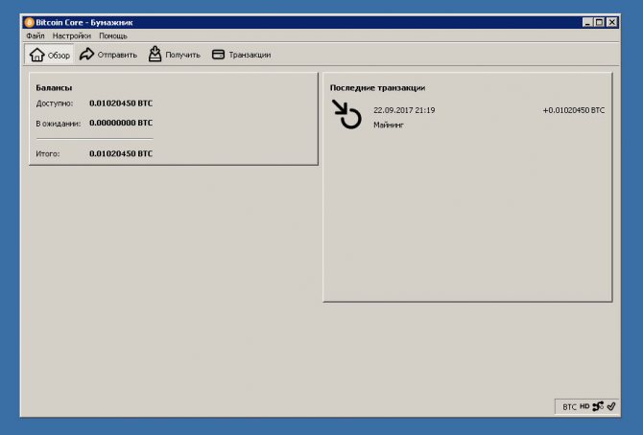Click the Отправить send arrow icon

[87, 55]
